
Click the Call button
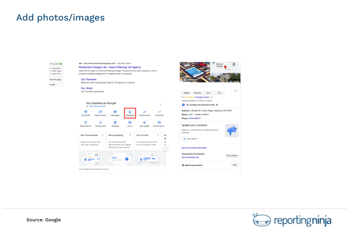pyautogui.click(x=219, y=93)
